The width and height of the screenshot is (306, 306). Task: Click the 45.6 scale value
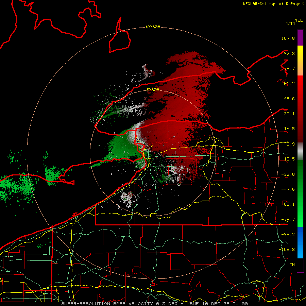[289, 99]
